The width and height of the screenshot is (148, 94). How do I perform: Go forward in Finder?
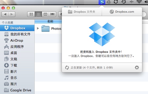click(12, 14)
